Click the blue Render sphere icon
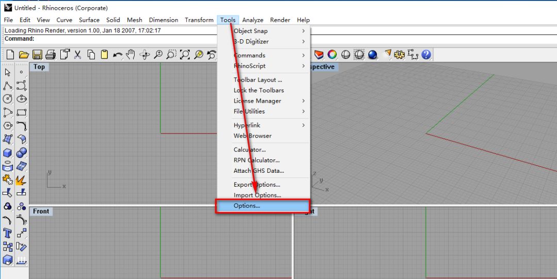 [x=372, y=55]
